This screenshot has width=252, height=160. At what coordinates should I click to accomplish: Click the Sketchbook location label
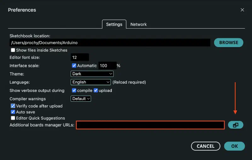(x=30, y=36)
